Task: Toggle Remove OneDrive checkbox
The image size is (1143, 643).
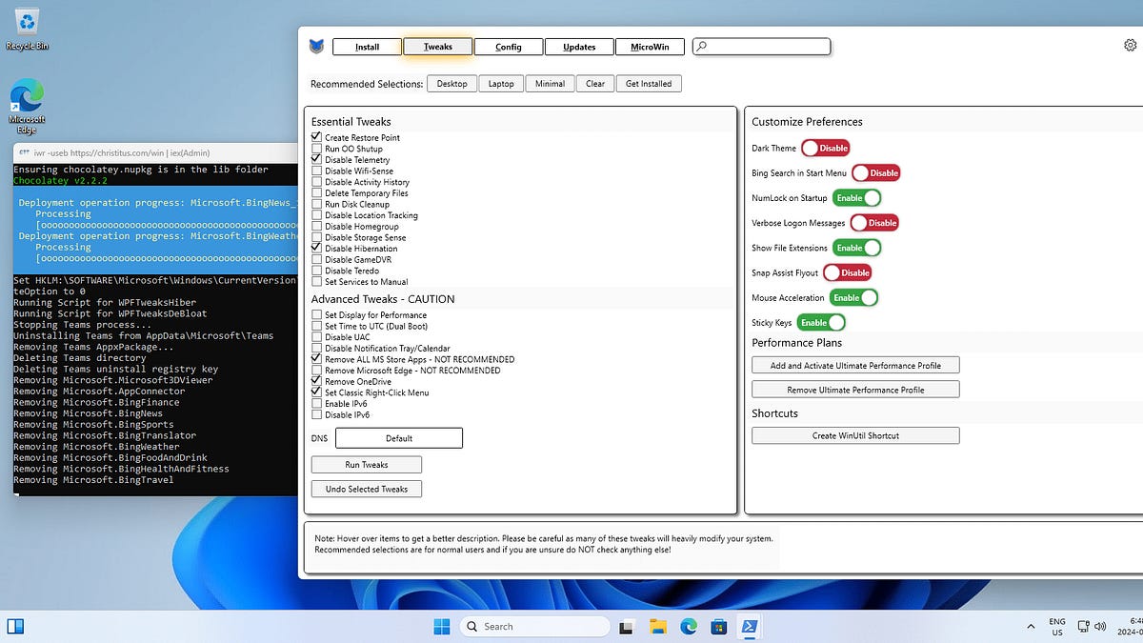Action: (316, 382)
